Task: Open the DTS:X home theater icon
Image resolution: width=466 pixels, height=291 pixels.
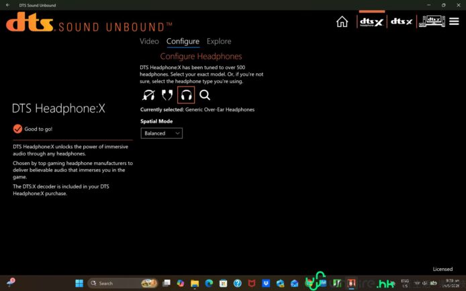Action: pos(432,21)
